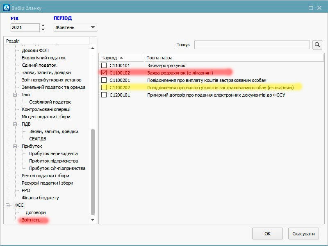Decrease the year with down arrow
Image resolution: width=328 pixels, height=246 pixels.
43,30
